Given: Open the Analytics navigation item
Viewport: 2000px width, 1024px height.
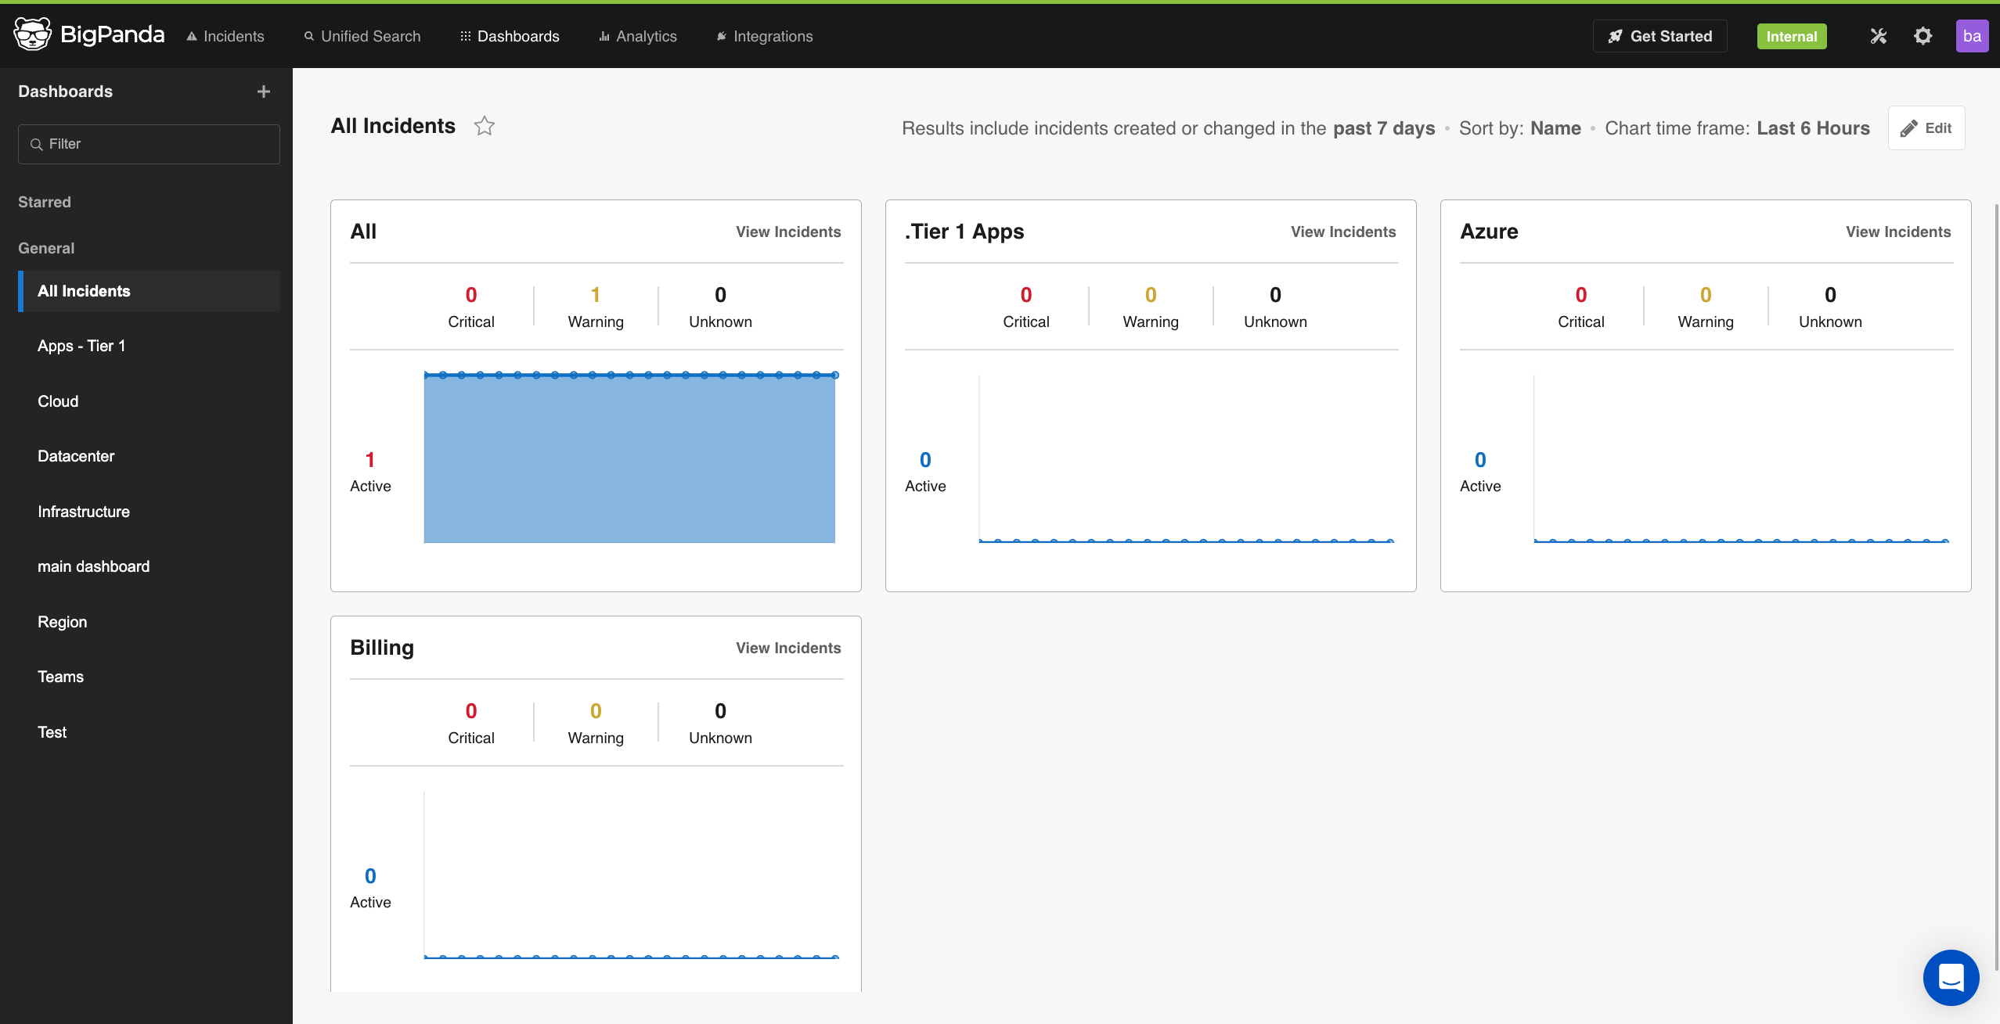Looking at the screenshot, I should [638, 36].
